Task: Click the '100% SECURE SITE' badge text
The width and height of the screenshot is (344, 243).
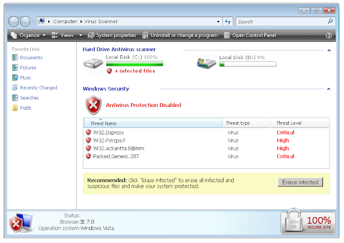Action: 319,223
